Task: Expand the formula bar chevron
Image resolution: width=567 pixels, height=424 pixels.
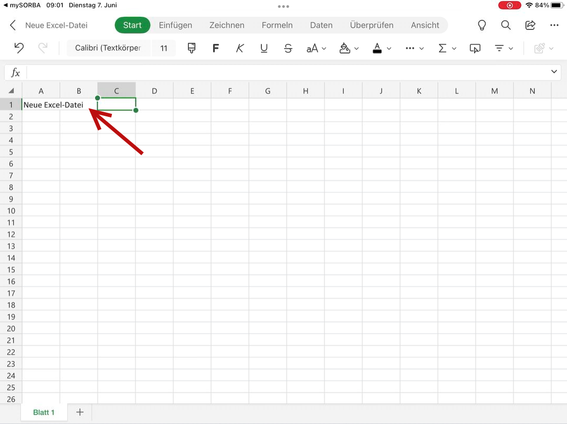Action: pos(554,72)
